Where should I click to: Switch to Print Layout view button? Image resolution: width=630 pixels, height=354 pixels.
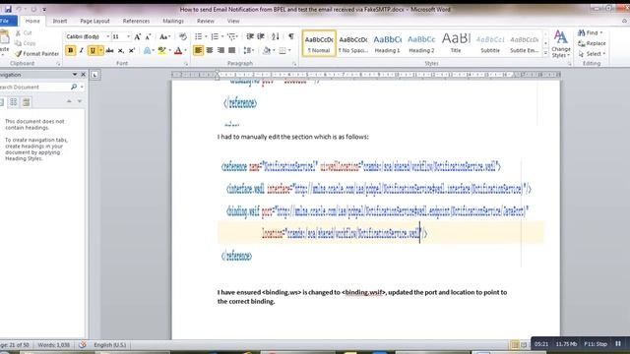(514, 345)
